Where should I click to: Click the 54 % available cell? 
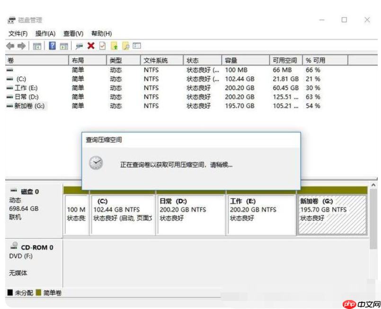(x=313, y=106)
